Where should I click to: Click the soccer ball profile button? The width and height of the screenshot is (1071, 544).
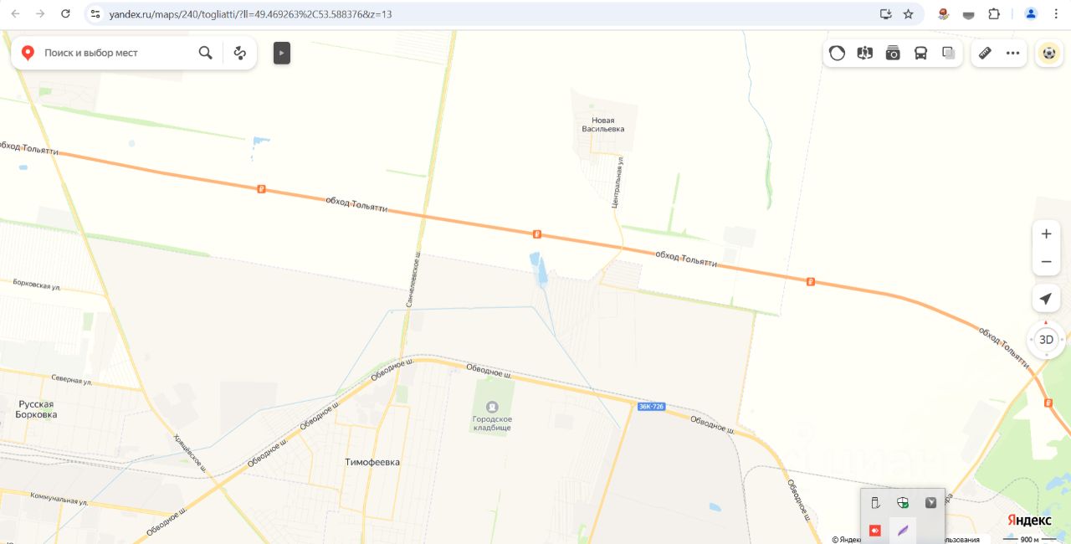(1048, 53)
